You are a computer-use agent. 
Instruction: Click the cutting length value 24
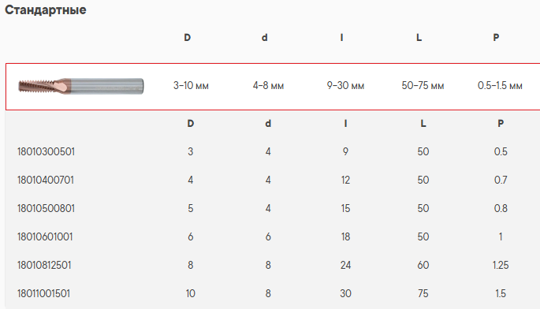tap(345, 265)
